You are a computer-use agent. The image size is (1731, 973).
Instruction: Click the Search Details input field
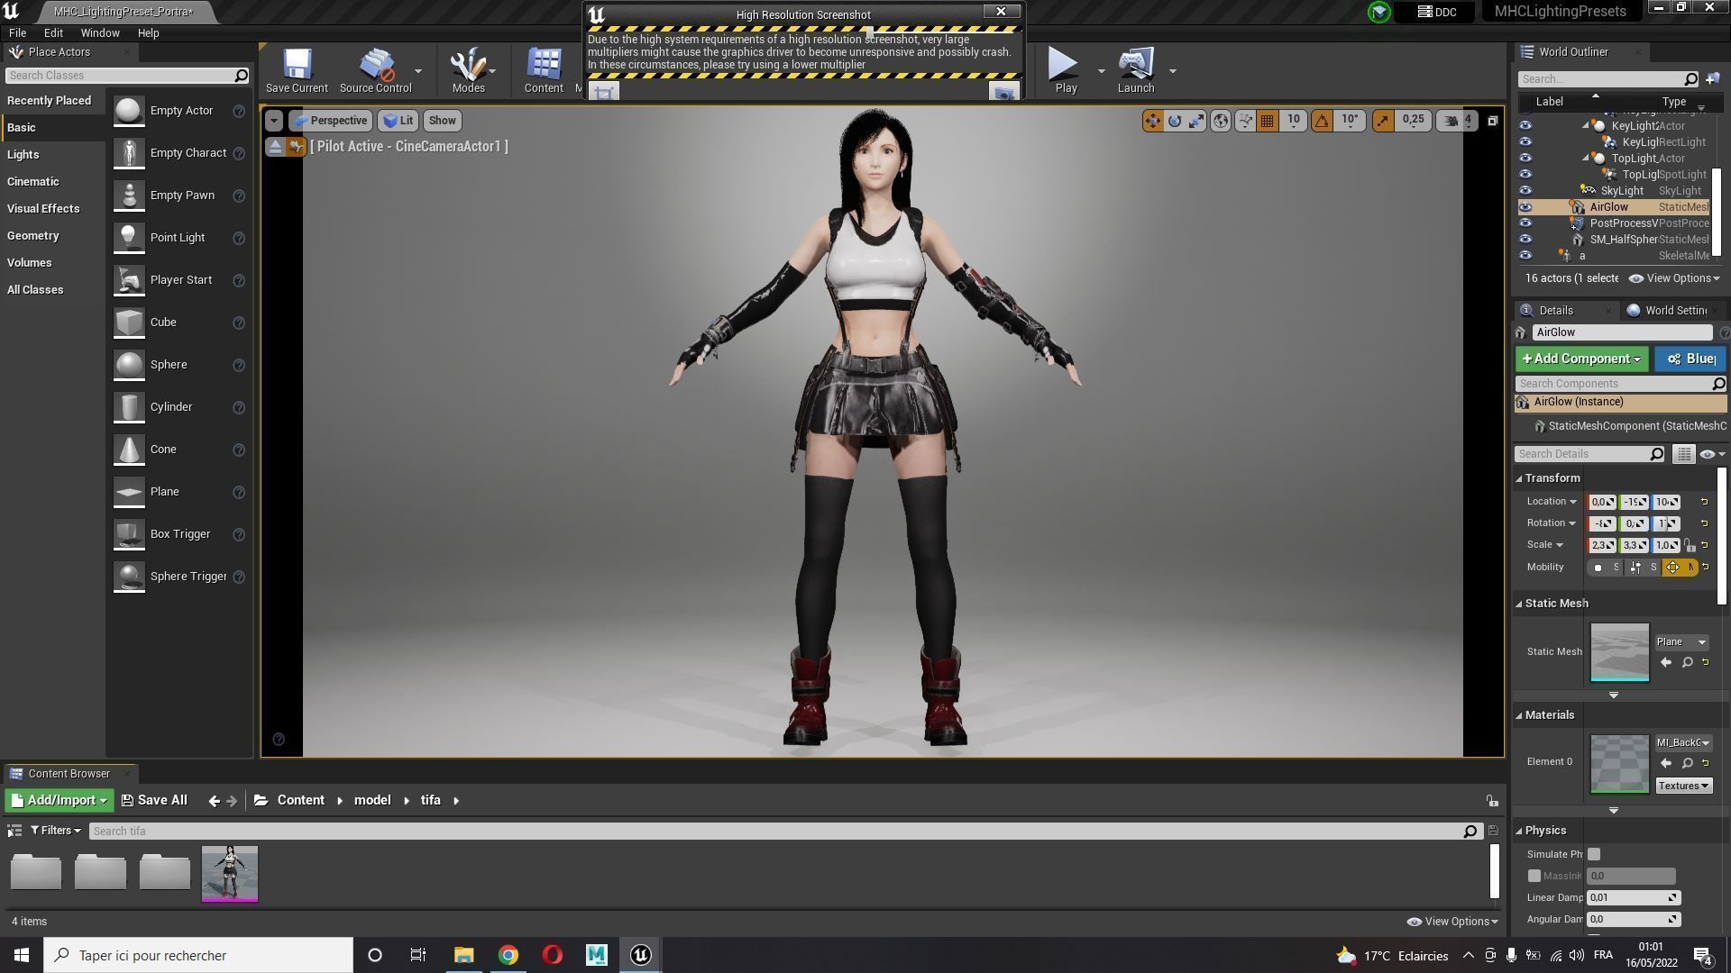pos(1591,455)
